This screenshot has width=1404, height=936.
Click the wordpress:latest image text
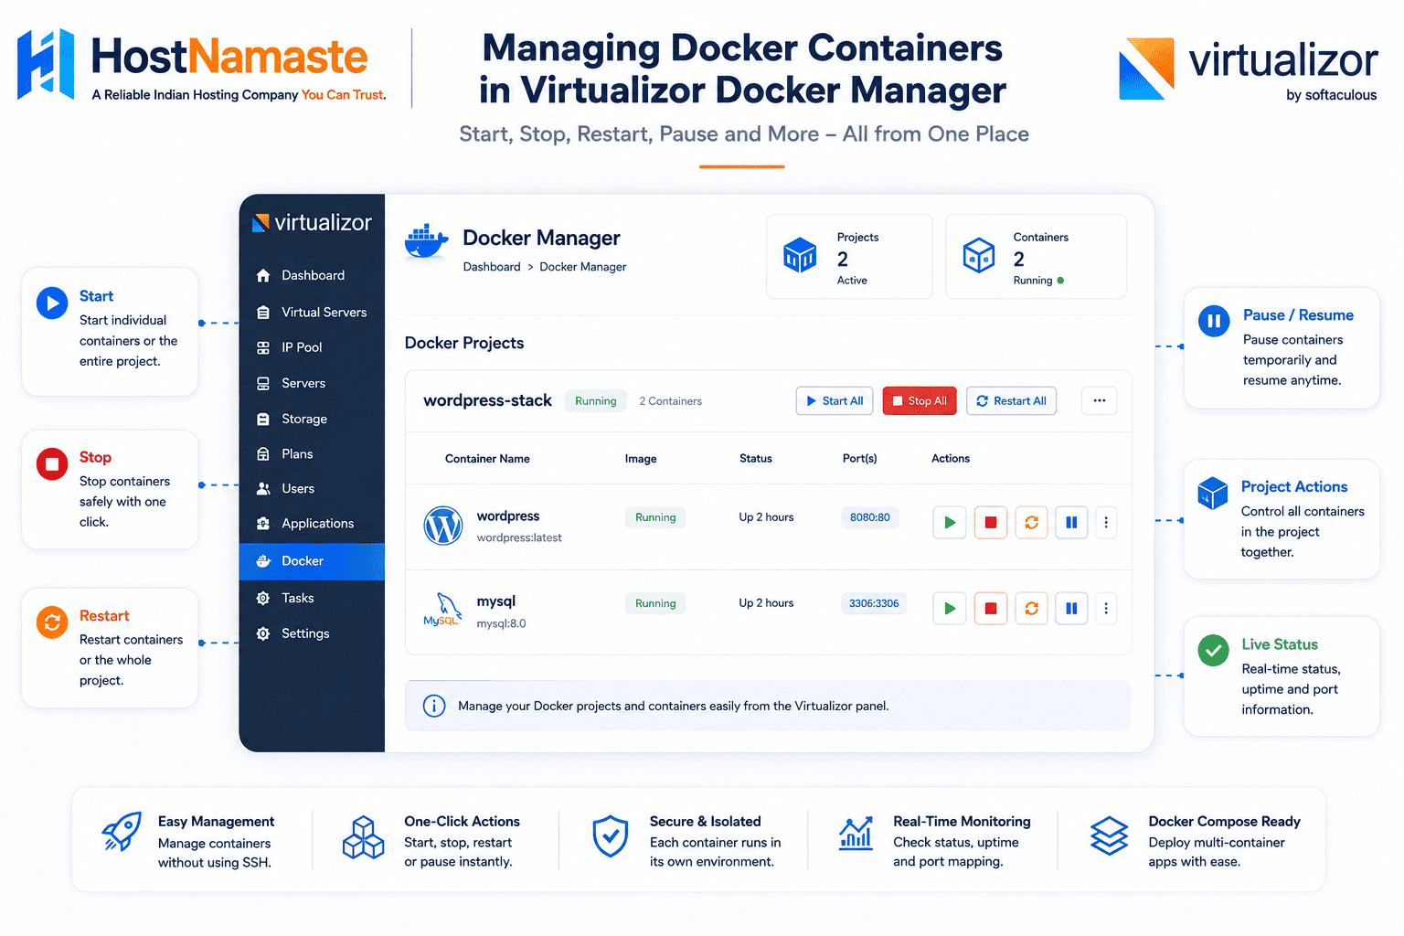point(519,537)
